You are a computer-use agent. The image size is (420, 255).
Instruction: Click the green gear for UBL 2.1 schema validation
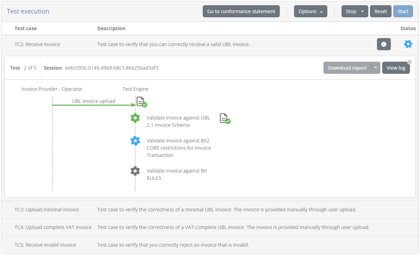(x=135, y=118)
